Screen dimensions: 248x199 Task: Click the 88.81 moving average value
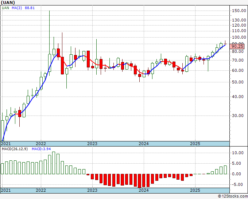[30, 8]
